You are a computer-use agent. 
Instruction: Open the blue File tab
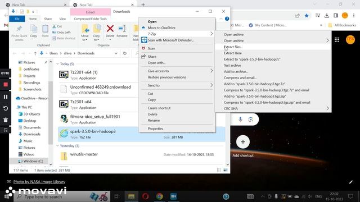(x=17, y=19)
